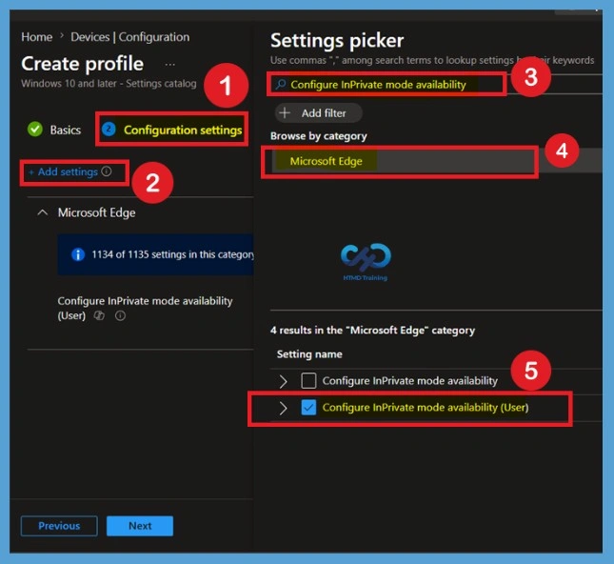Click the info icon beside (User) setting

[x=120, y=315]
